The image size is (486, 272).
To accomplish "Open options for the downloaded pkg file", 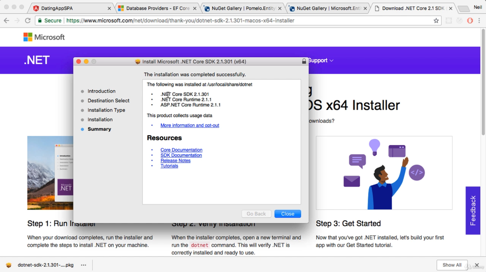I will tap(84, 265).
